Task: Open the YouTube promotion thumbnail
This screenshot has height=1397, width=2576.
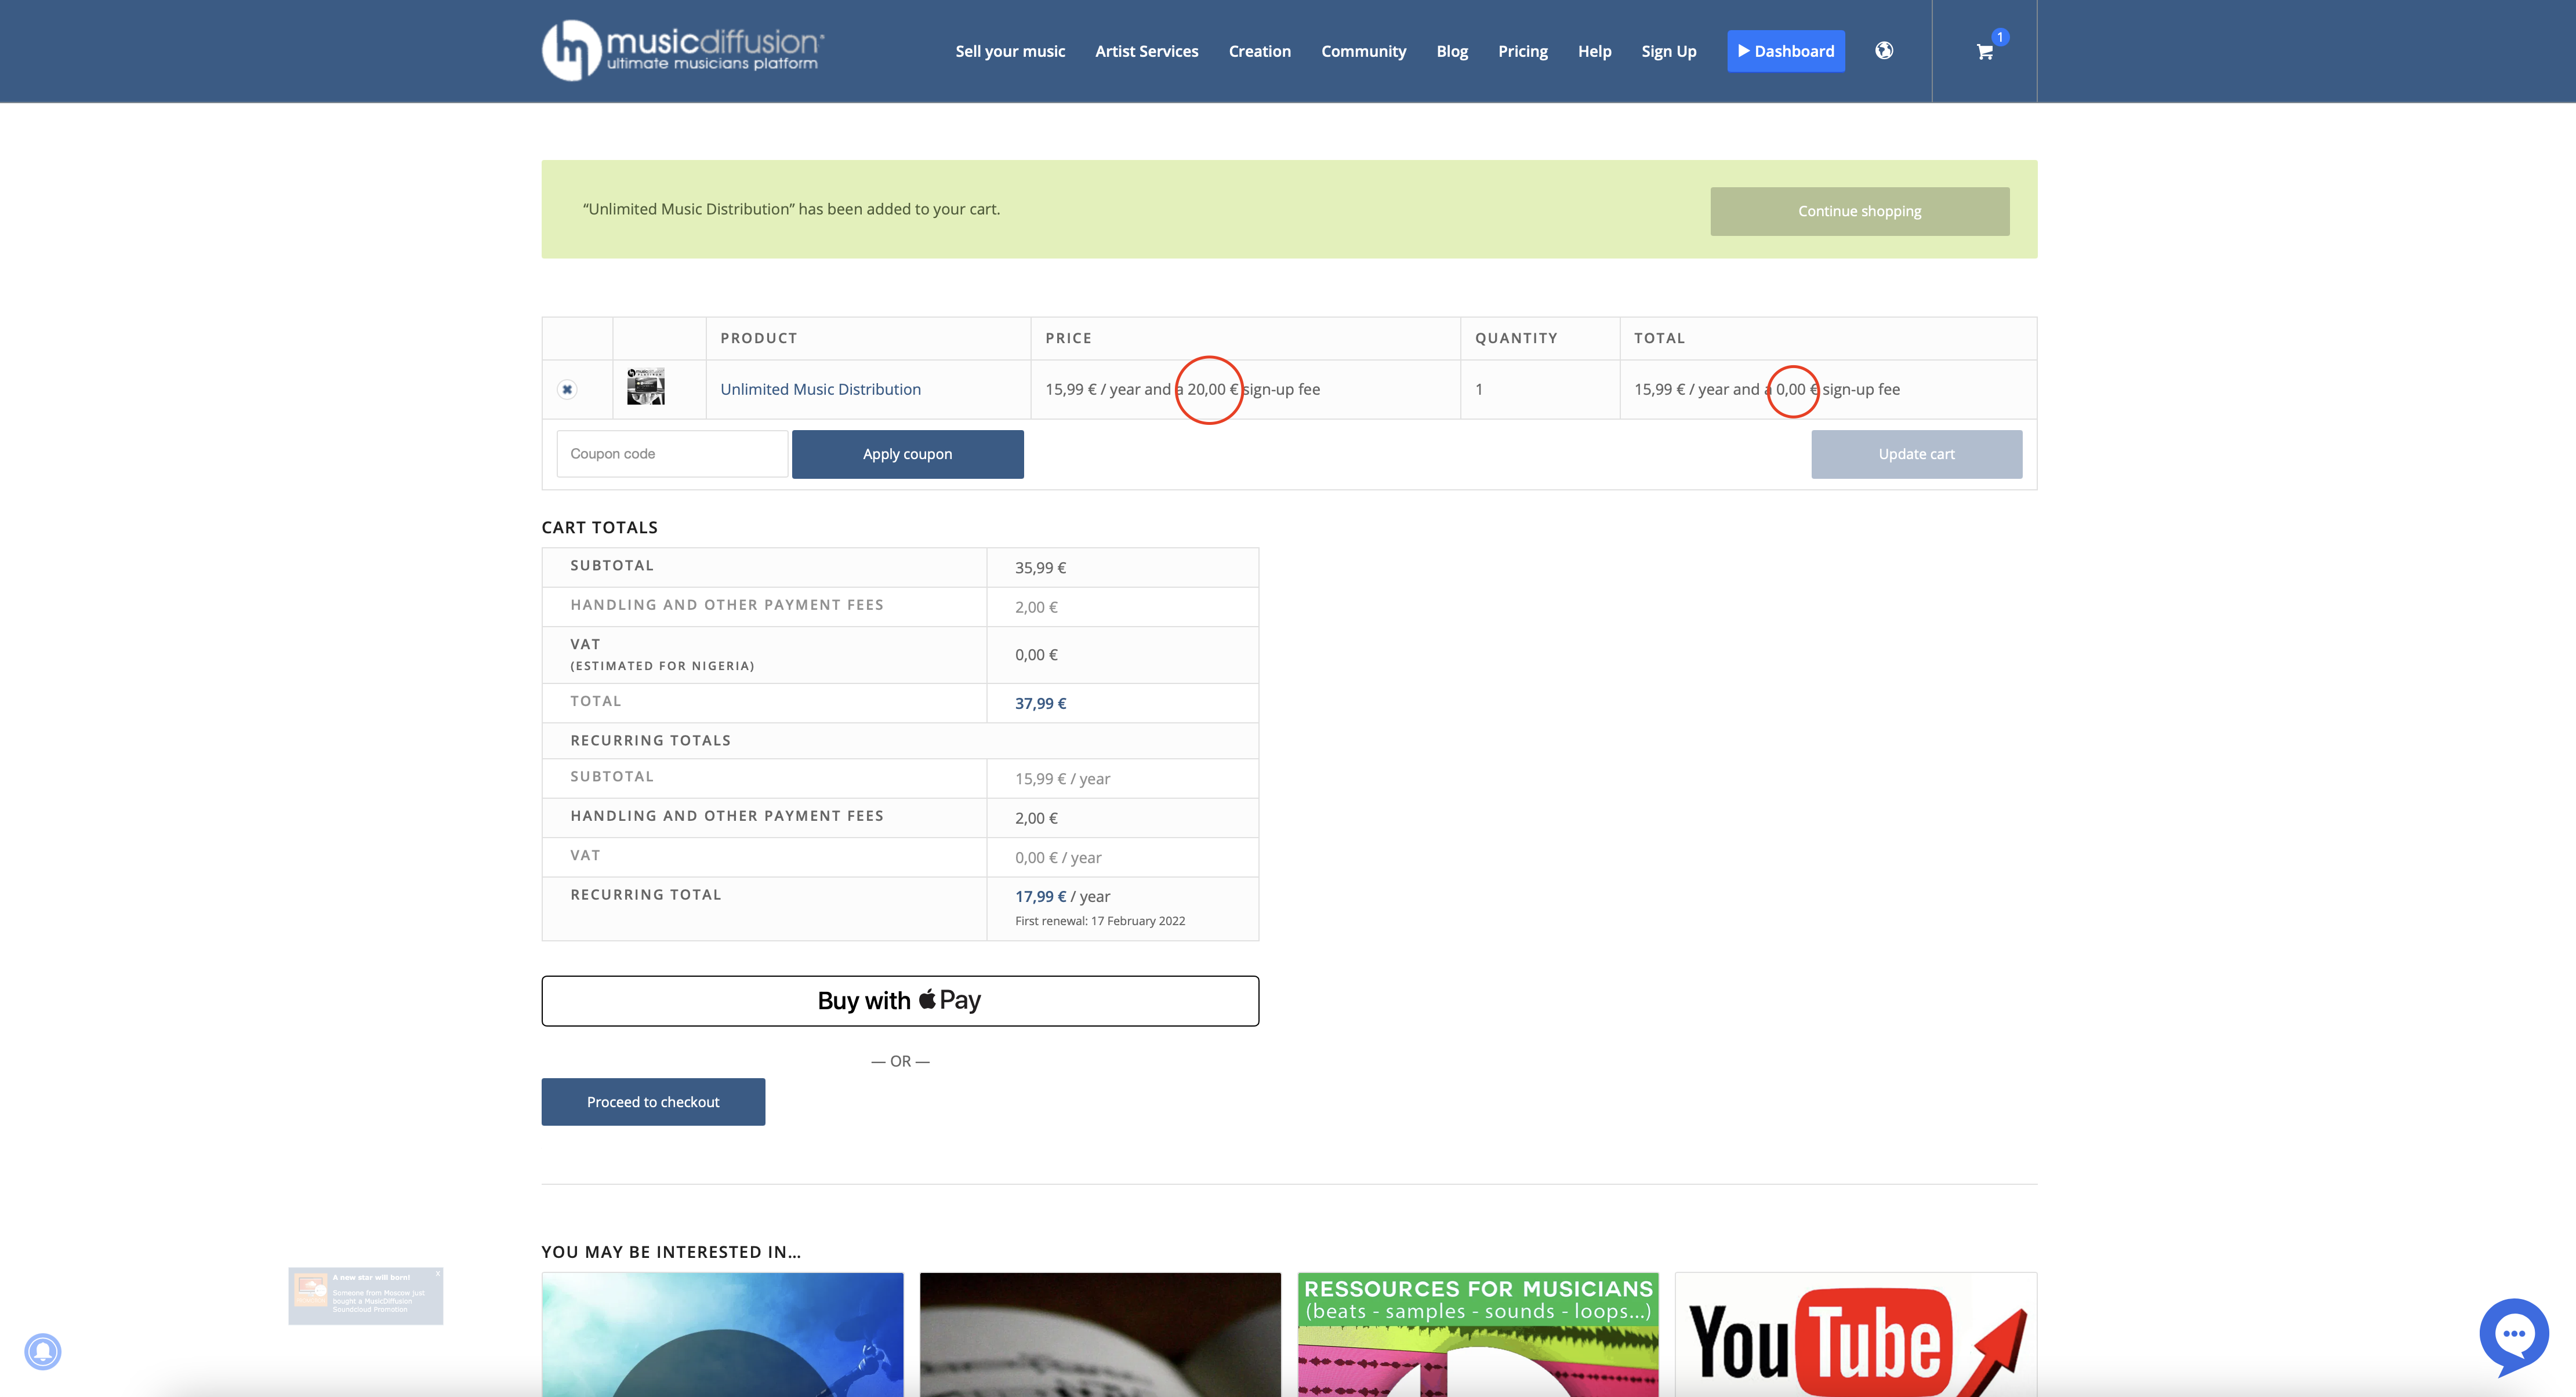Action: pos(1855,1334)
